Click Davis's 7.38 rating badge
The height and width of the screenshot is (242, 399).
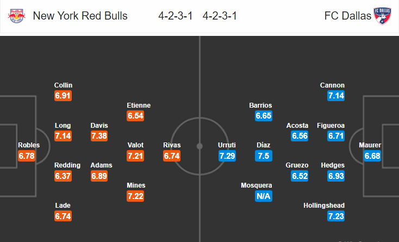99,136
